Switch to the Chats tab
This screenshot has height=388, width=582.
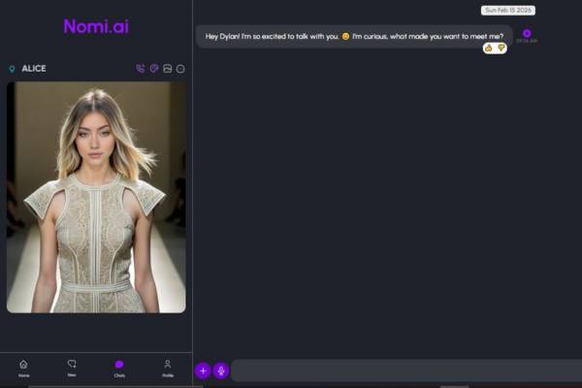tap(119, 367)
